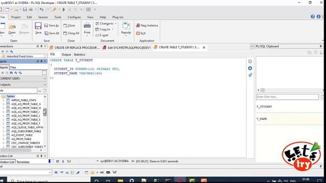Click New Instance button
326x183 pixels.
147,25
